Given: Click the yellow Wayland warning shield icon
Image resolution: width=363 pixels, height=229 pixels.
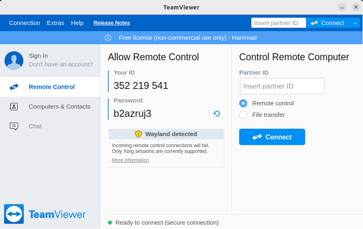Looking at the screenshot, I should tap(138, 134).
